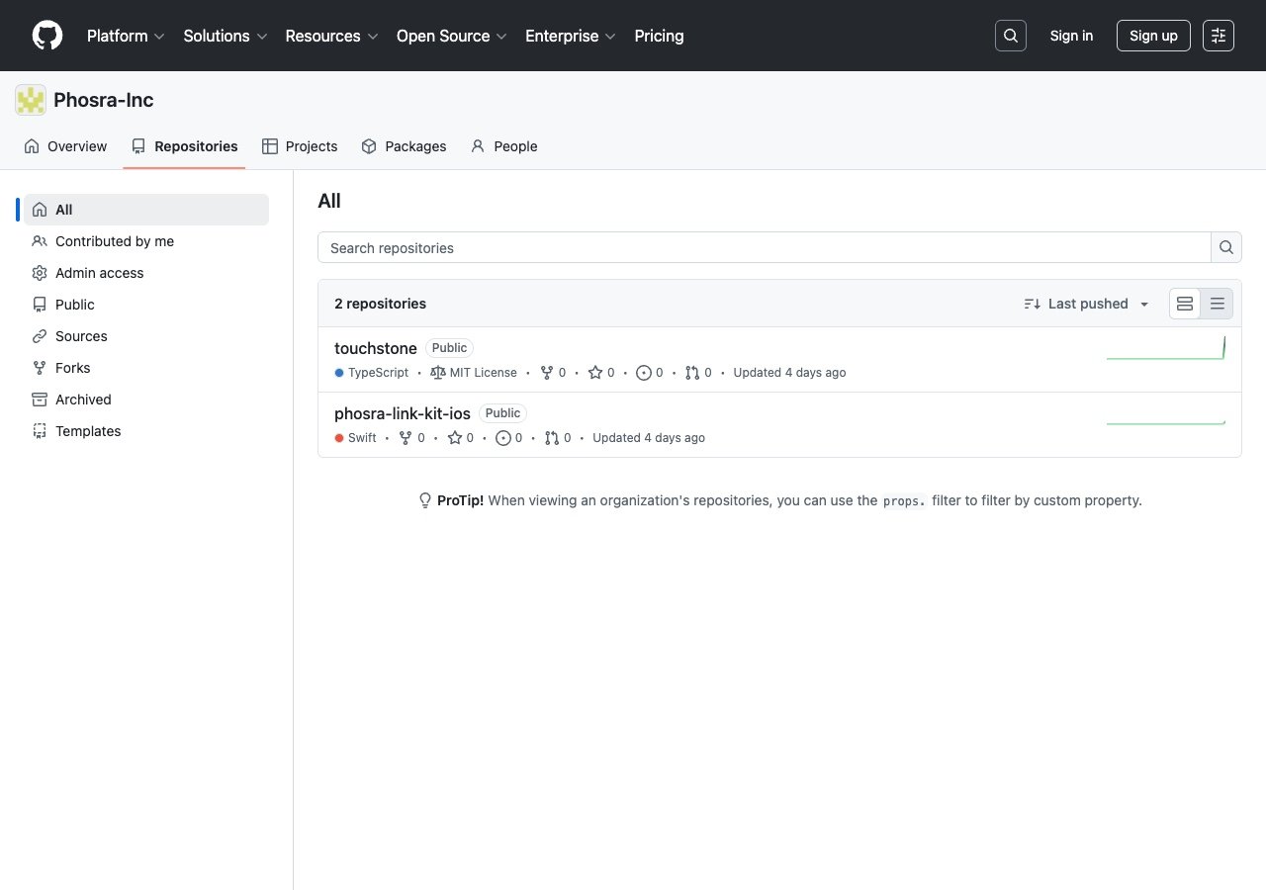Viewport: 1266px width, 890px height.
Task: Expand the Enterprise menu
Action: coord(571,36)
